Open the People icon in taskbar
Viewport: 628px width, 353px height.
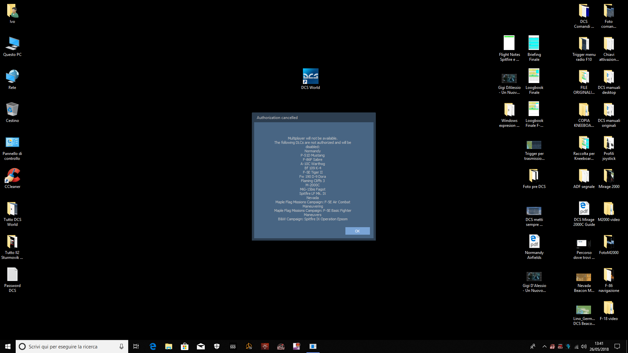click(533, 346)
